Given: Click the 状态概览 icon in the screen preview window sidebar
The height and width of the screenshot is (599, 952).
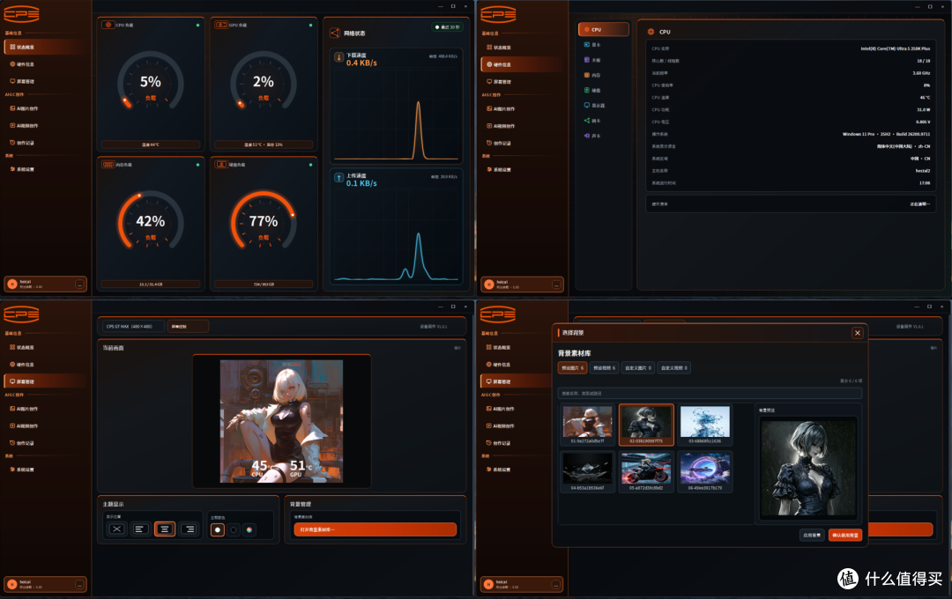Looking at the screenshot, I should click(12, 348).
